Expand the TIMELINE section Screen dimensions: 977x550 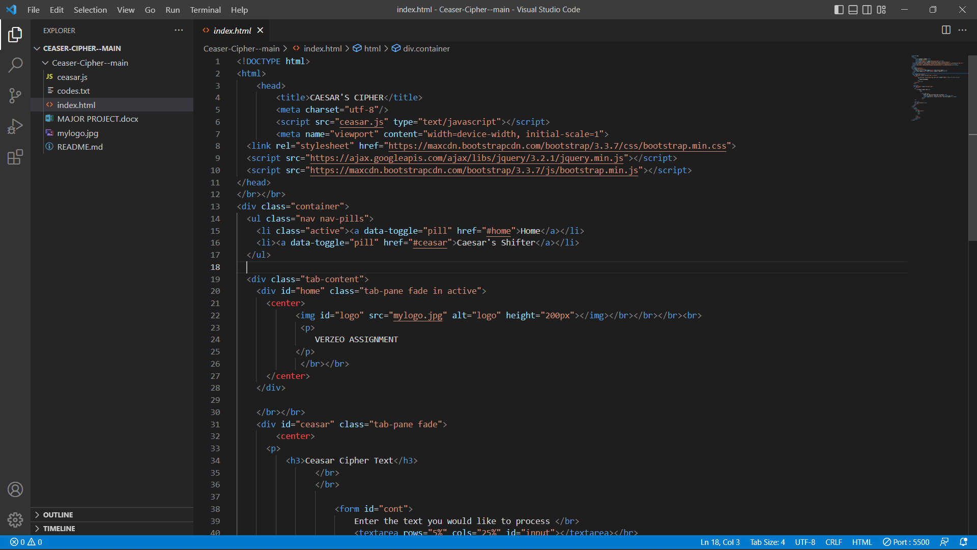click(x=59, y=529)
